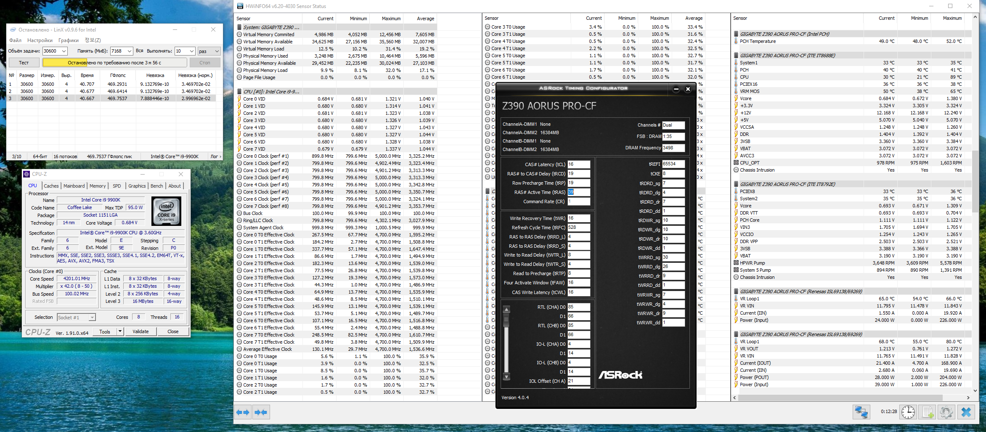Click the LinX yellow progress bar
Image resolution: width=986 pixels, height=432 pixels.
point(114,63)
